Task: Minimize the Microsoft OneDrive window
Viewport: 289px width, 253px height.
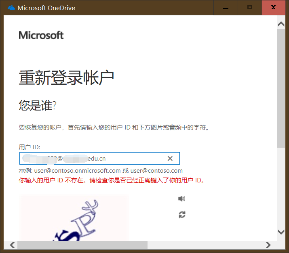Action: pos(226,8)
